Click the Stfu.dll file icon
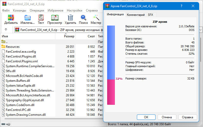203x127 pixels. pyautogui.click(x=3, y=71)
